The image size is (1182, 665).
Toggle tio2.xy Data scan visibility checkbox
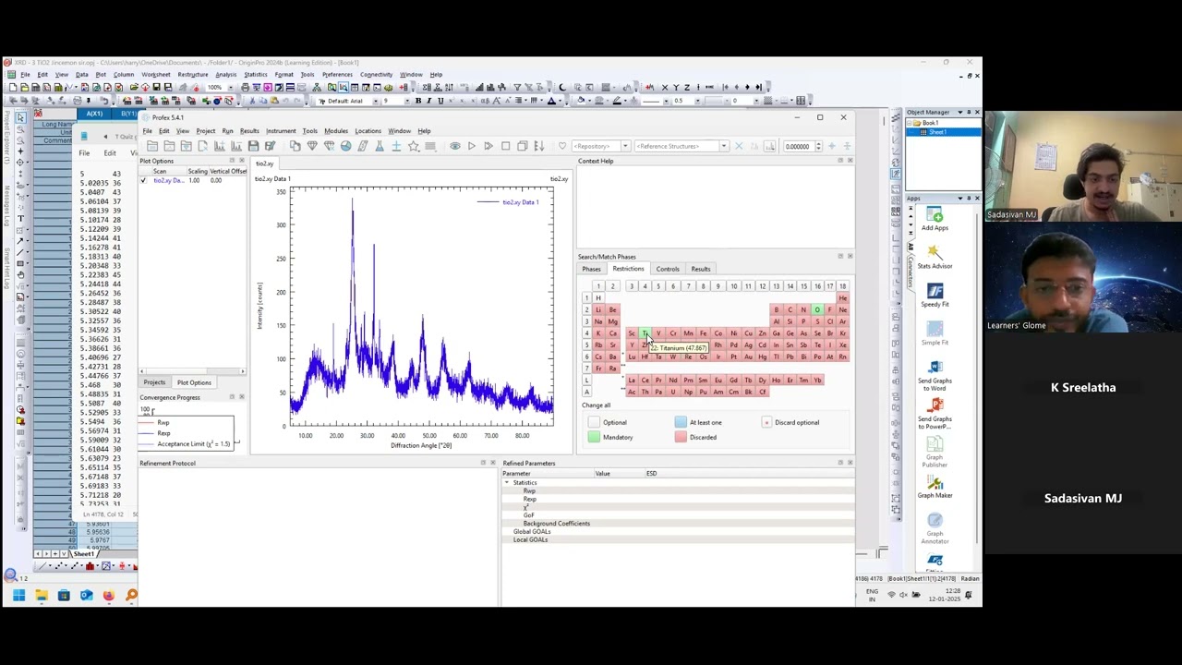tap(143, 180)
